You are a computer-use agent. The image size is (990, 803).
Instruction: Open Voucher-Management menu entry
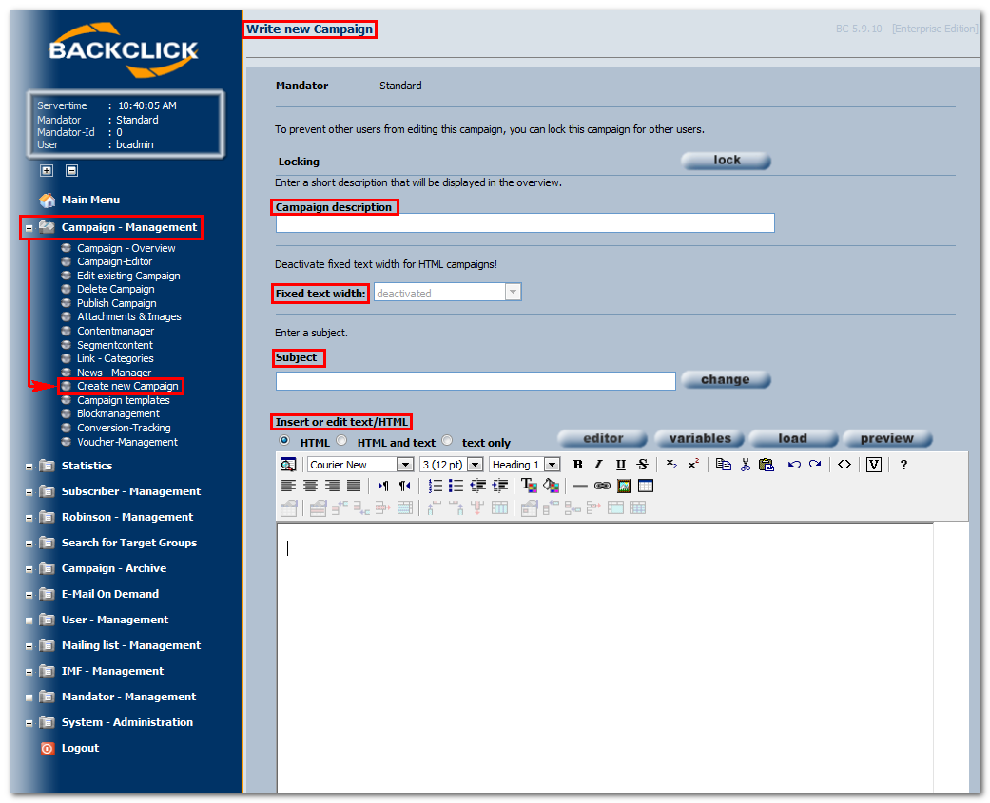pyautogui.click(x=126, y=442)
